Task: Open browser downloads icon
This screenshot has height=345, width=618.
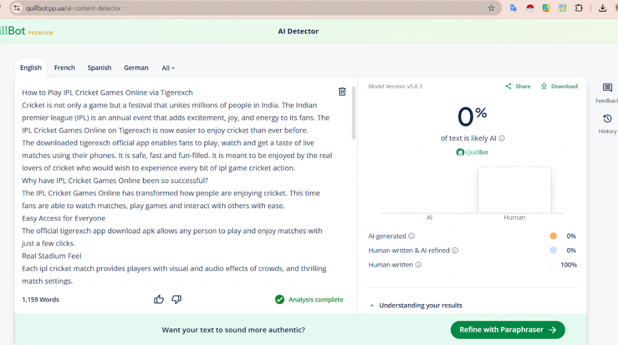Action: (602, 8)
